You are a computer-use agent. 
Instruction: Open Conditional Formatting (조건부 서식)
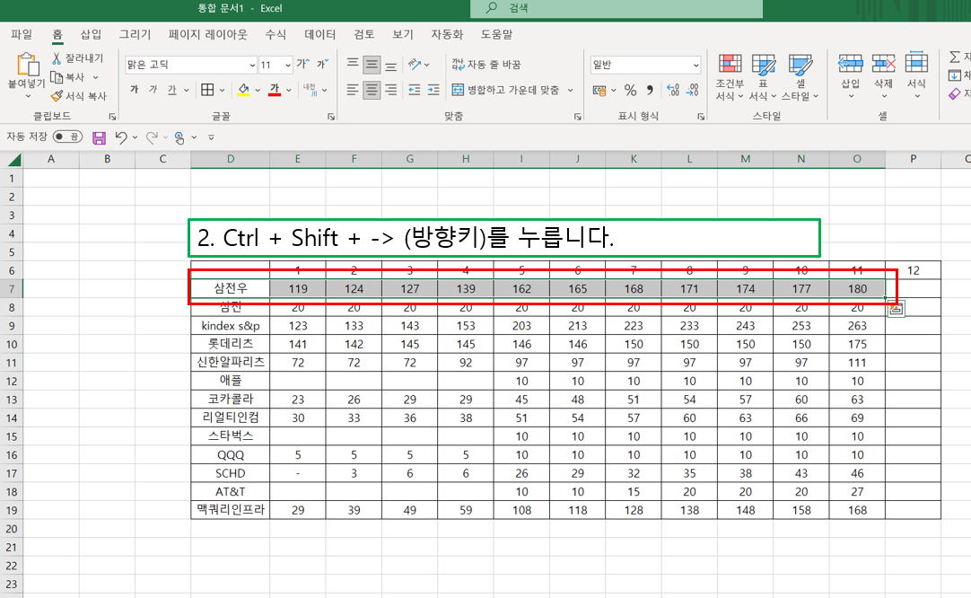pos(730,77)
